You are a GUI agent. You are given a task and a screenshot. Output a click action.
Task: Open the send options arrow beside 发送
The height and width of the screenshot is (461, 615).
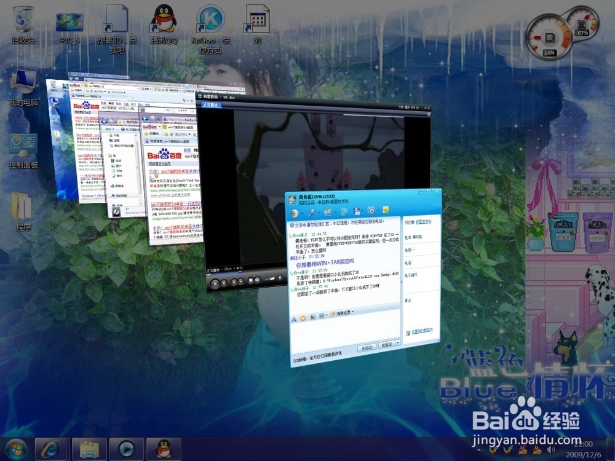[x=398, y=342]
